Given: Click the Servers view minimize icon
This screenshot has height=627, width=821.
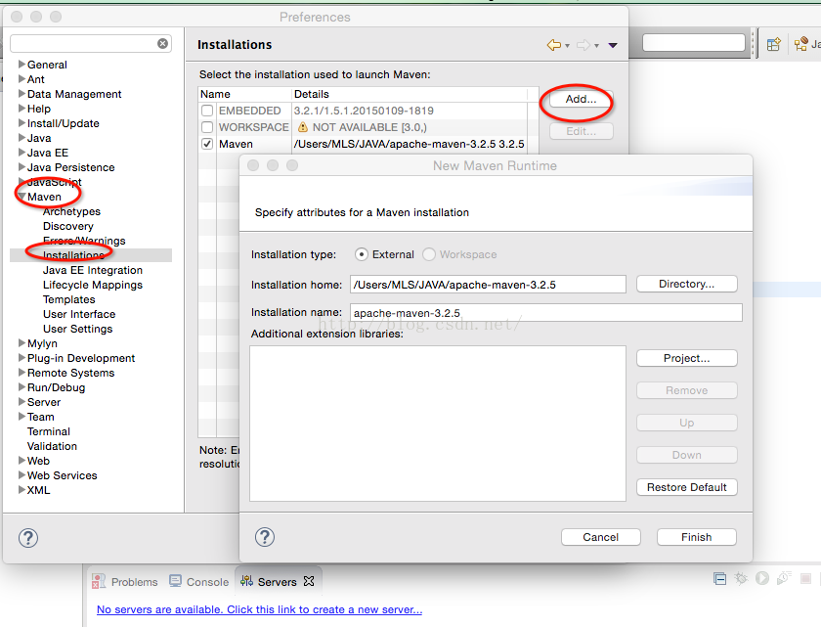Looking at the screenshot, I should tap(720, 579).
